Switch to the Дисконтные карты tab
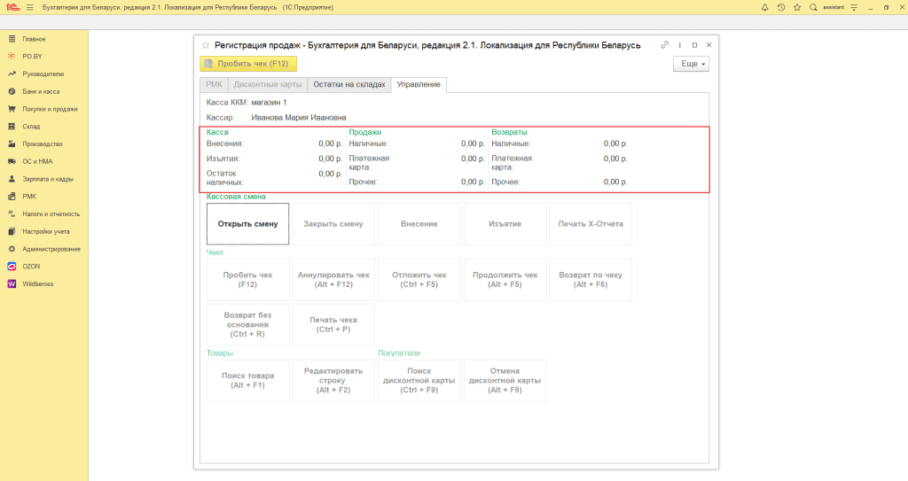The height and width of the screenshot is (481, 908). coord(268,84)
